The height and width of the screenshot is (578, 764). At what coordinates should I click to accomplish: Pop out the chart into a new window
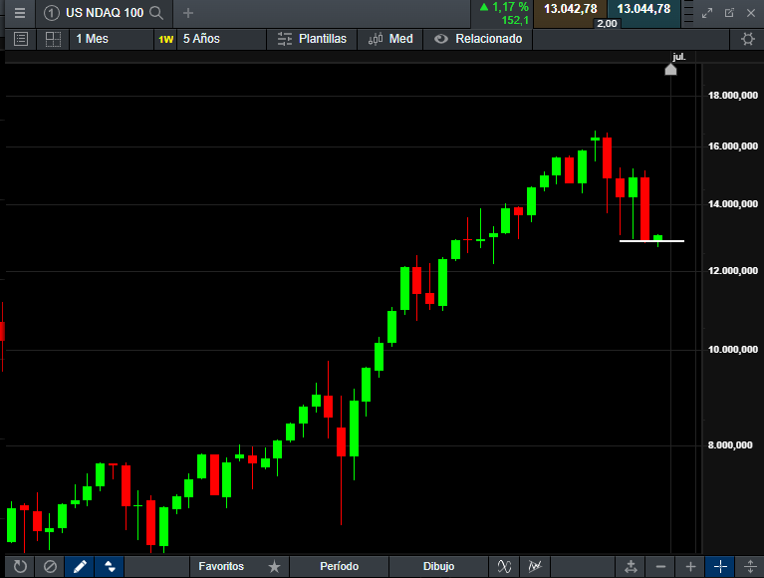729,13
